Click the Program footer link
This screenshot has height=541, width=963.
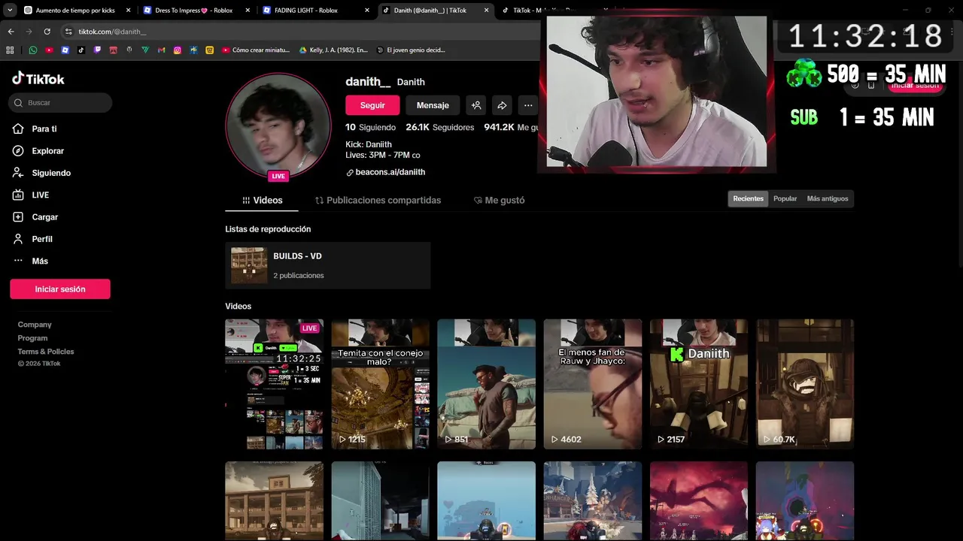tap(32, 338)
